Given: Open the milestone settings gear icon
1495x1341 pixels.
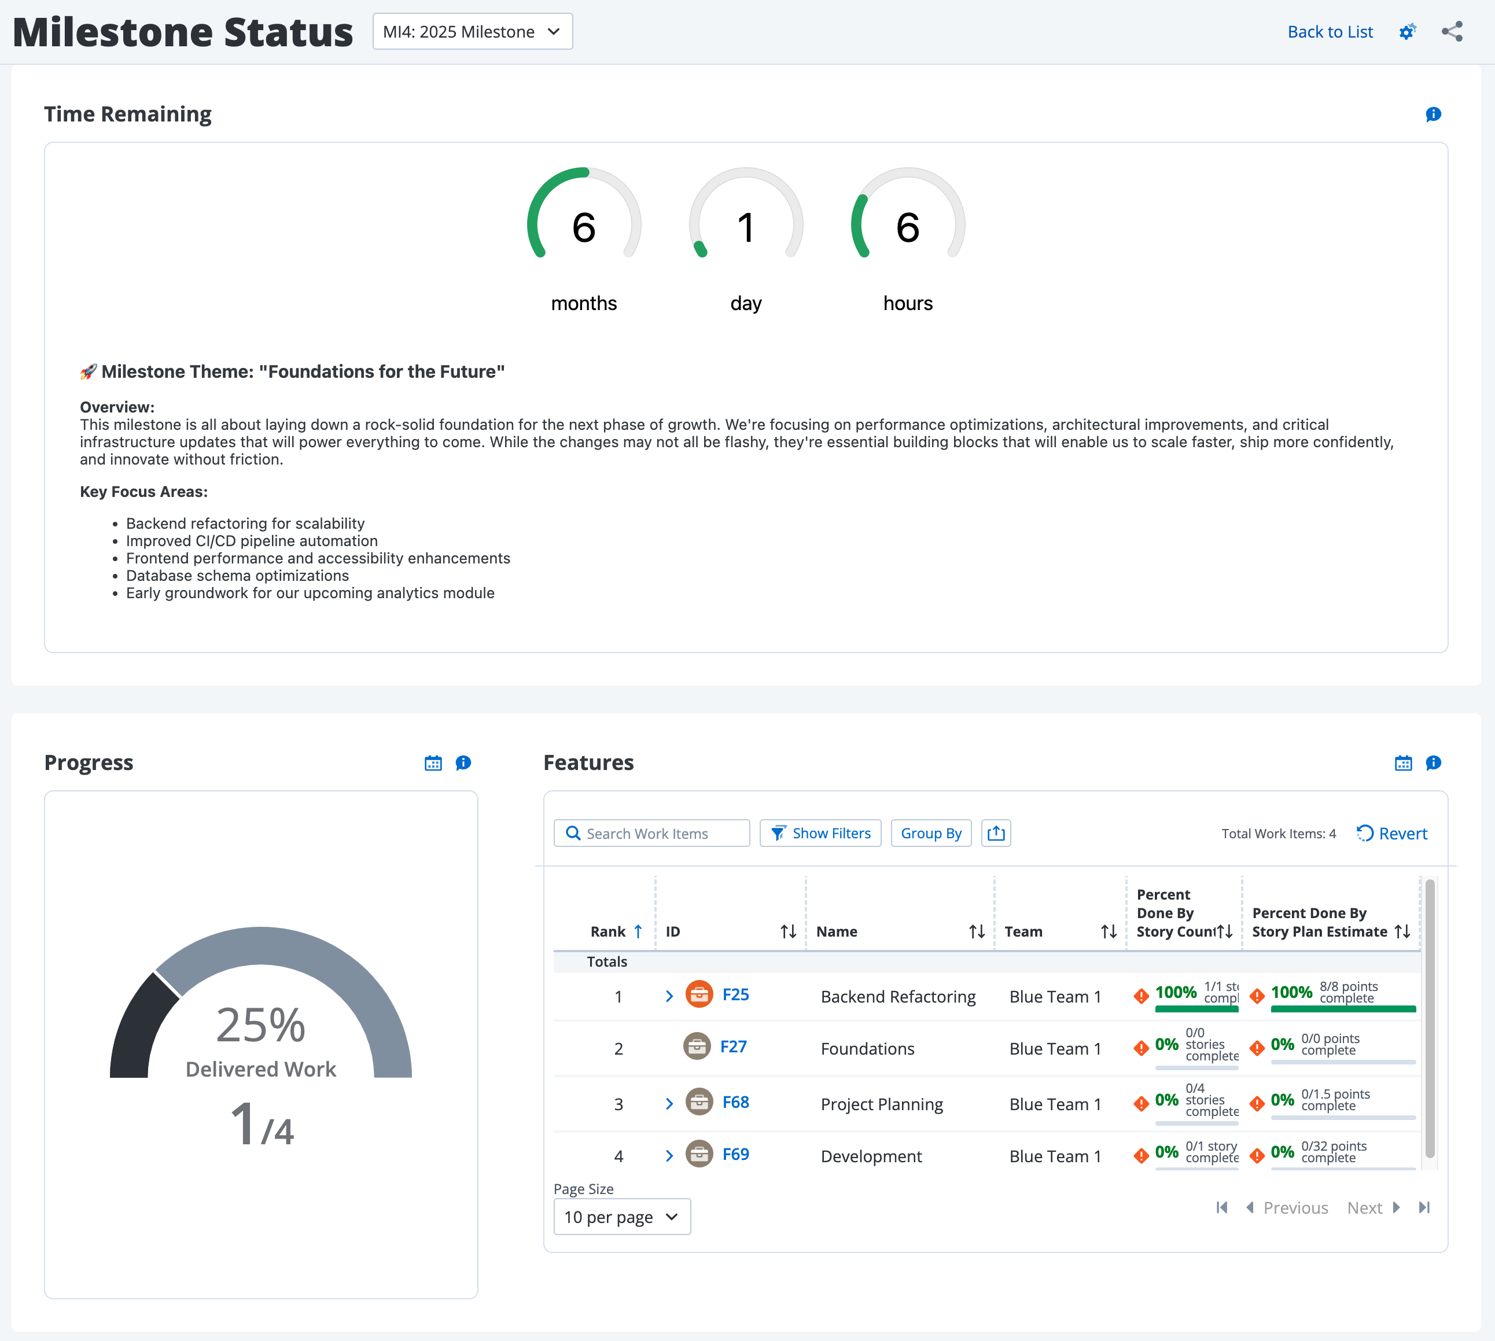Looking at the screenshot, I should [x=1407, y=32].
